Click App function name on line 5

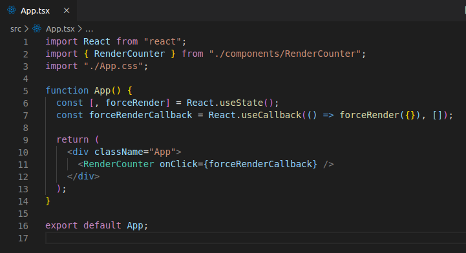[102, 90]
